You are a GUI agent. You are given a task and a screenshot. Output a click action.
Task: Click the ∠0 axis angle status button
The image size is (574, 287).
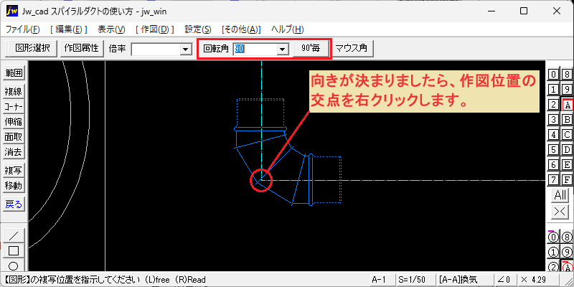click(504, 280)
